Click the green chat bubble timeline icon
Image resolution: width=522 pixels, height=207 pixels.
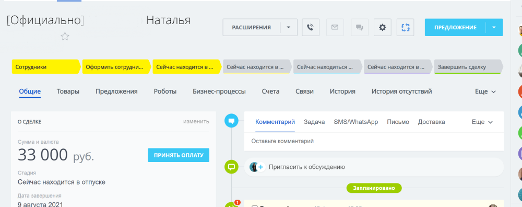click(232, 166)
